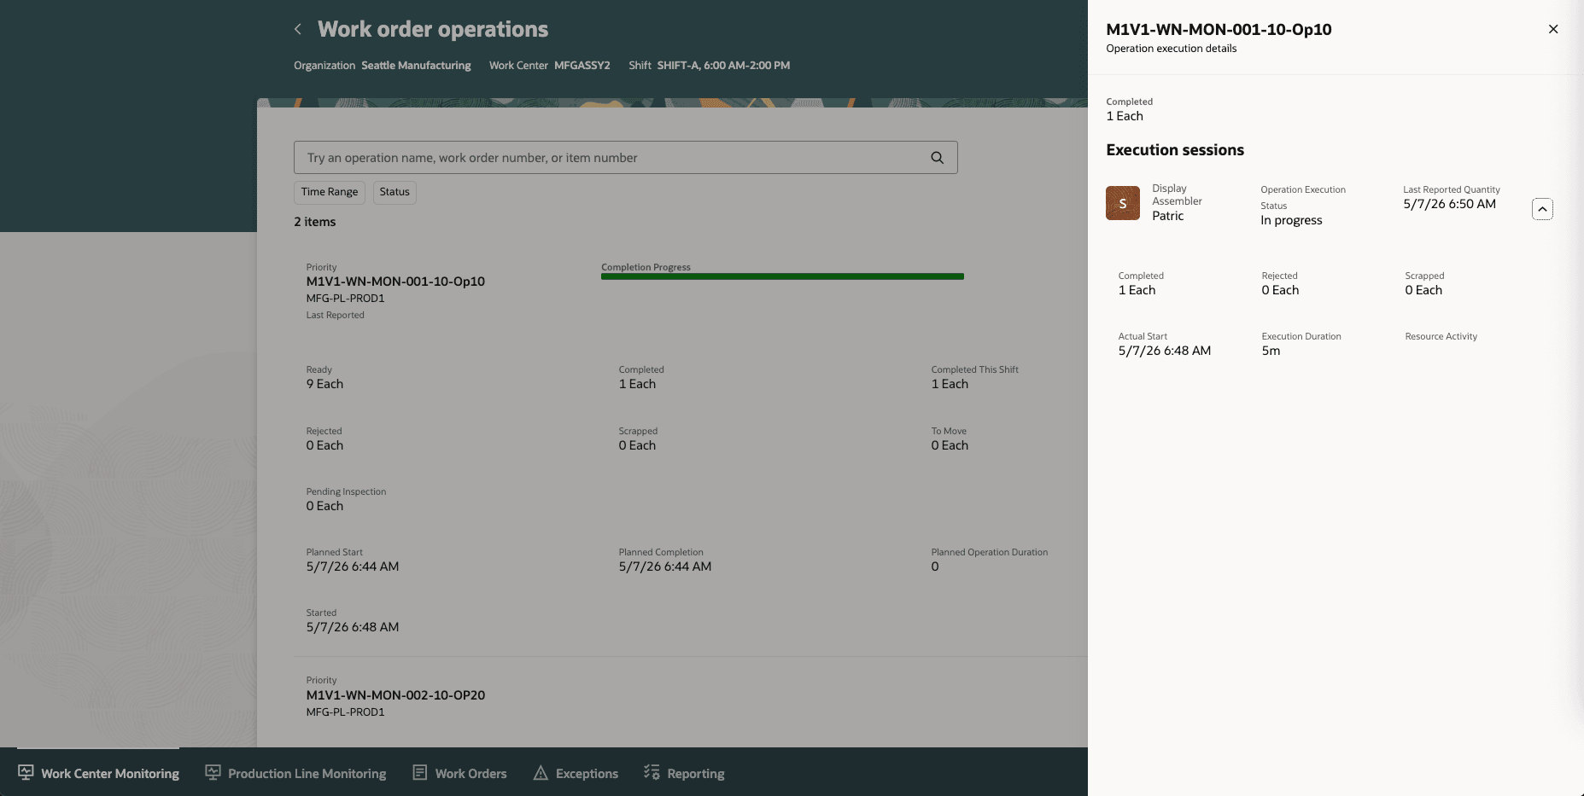Click the Exceptions warning icon
This screenshot has width=1584, height=796.
pyautogui.click(x=541, y=773)
